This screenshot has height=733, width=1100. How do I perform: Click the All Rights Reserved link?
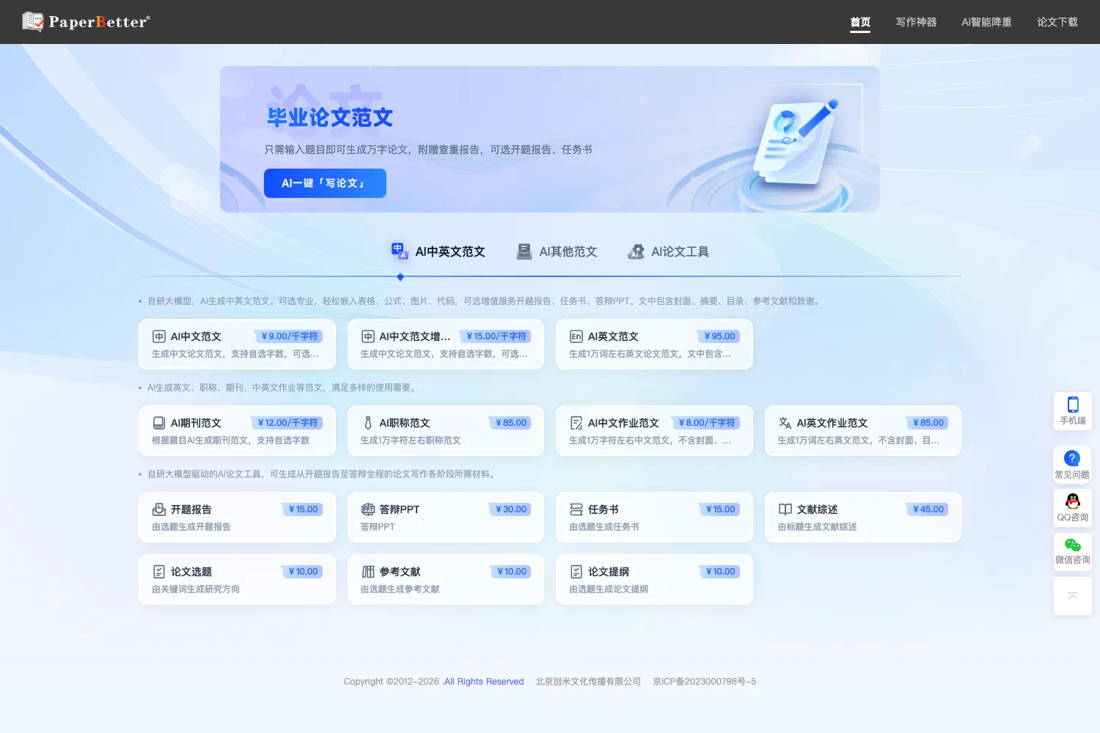pyautogui.click(x=483, y=682)
